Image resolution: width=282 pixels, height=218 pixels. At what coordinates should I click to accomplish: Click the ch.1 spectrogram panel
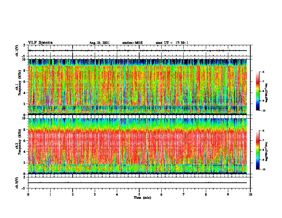click(x=137, y=87)
